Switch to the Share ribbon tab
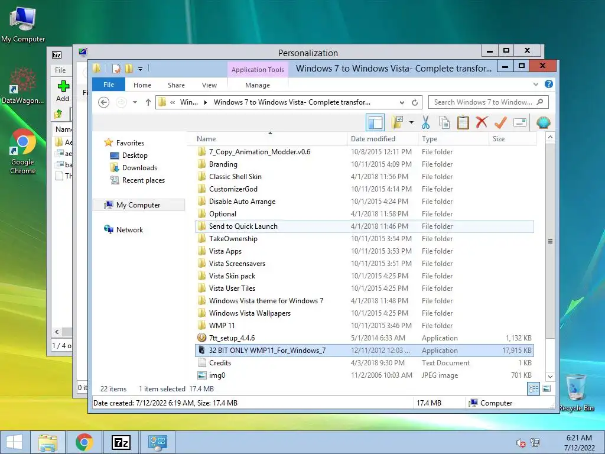 point(176,85)
